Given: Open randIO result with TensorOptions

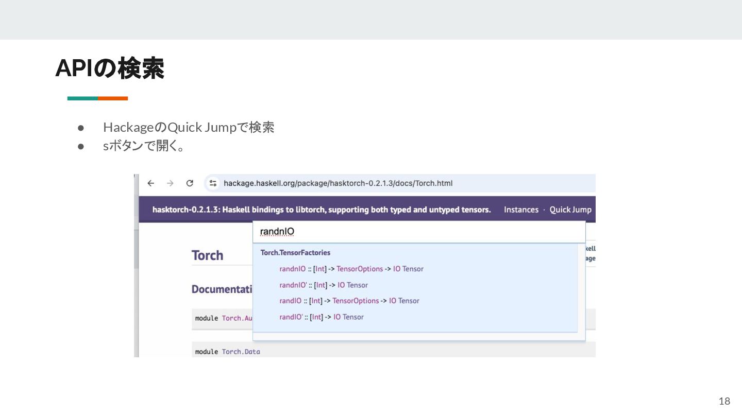Looking at the screenshot, I should (349, 301).
